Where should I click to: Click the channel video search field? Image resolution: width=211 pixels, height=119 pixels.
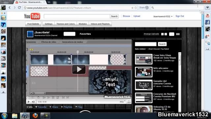tap(146, 44)
